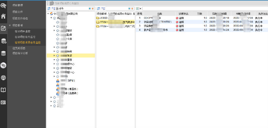Open 项目管理 in the left menu
This screenshot has width=268, height=128.
[x=18, y=5]
